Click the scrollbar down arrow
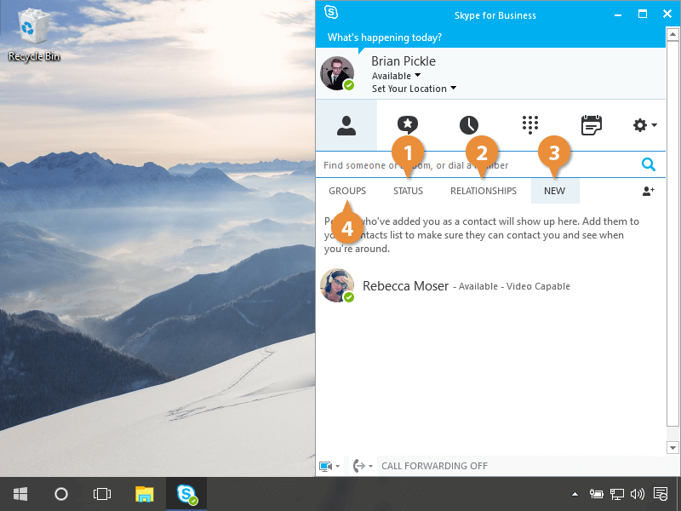 (673, 447)
